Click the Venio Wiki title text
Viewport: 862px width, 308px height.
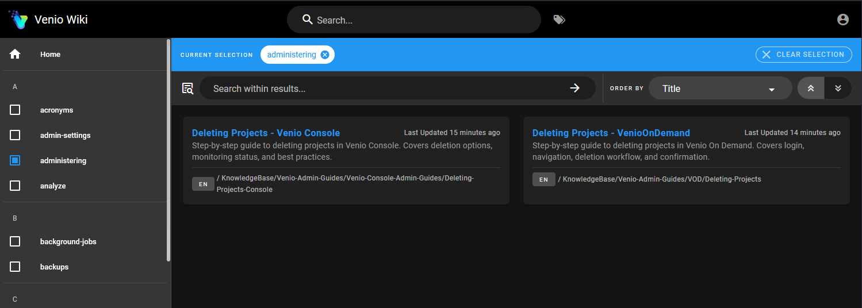[x=61, y=20]
